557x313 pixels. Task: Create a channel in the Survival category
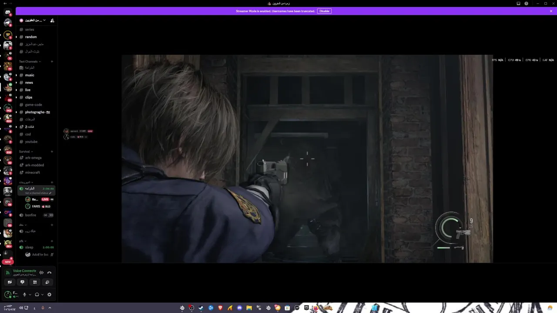pyautogui.click(x=52, y=151)
